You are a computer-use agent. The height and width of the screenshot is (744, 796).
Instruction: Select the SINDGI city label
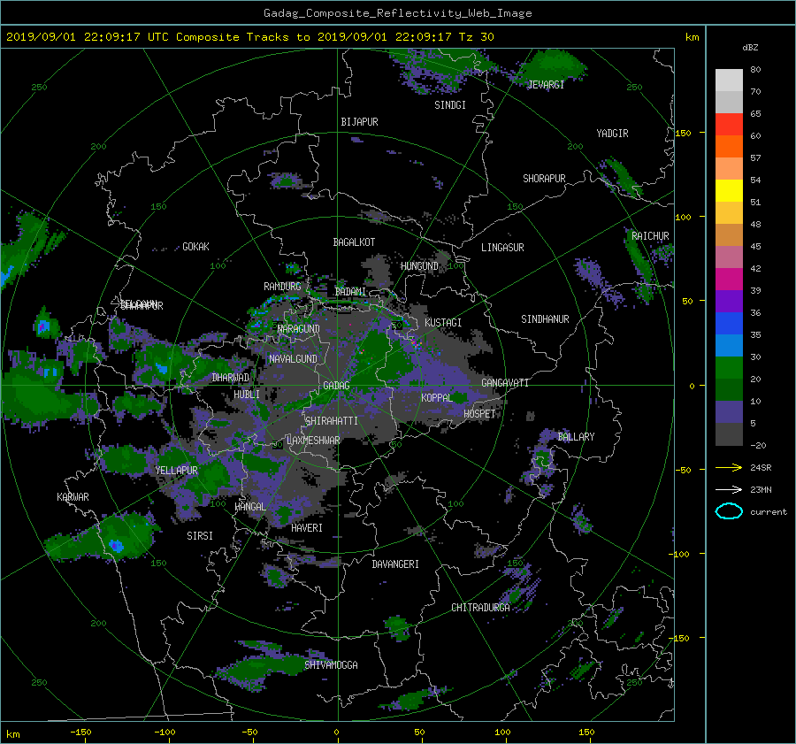[450, 105]
